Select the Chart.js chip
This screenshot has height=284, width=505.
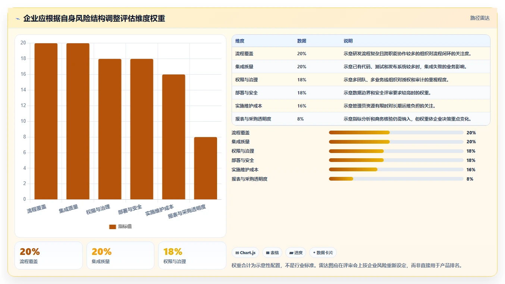coord(245,253)
